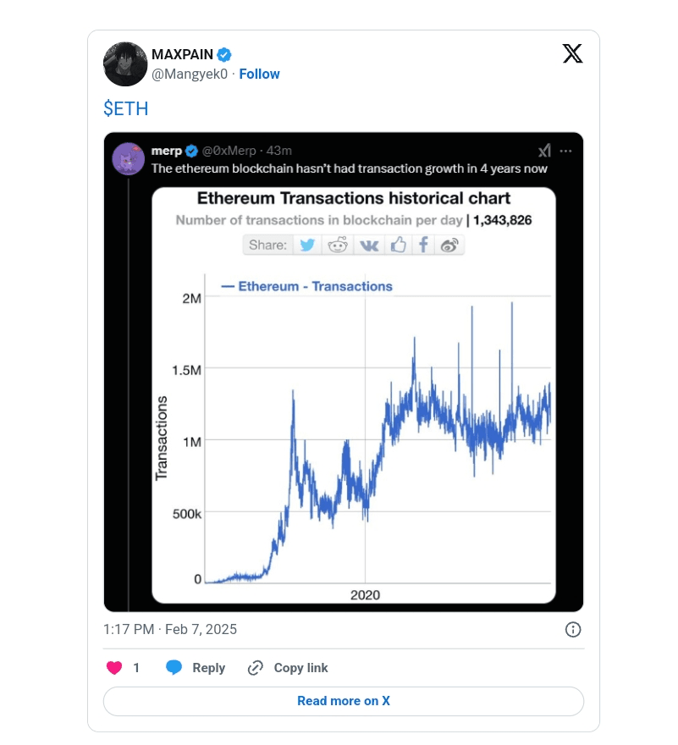Like the post with the heart icon
678x745 pixels.
(114, 668)
